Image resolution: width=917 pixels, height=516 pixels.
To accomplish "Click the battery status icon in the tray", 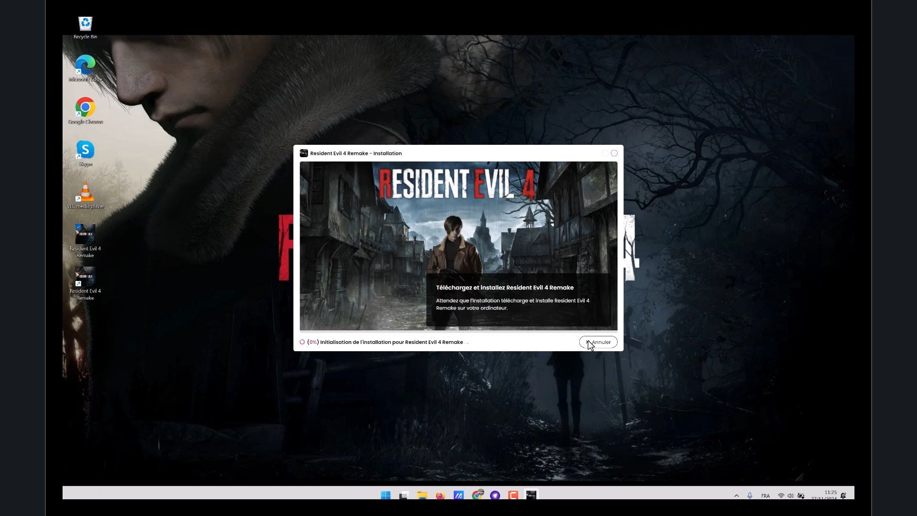I will [801, 496].
